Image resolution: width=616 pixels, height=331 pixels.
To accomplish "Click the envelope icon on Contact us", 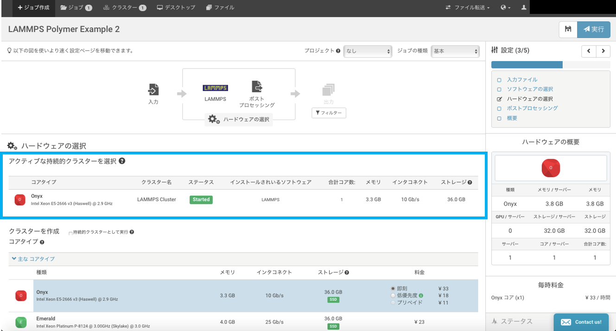I will point(565,322).
